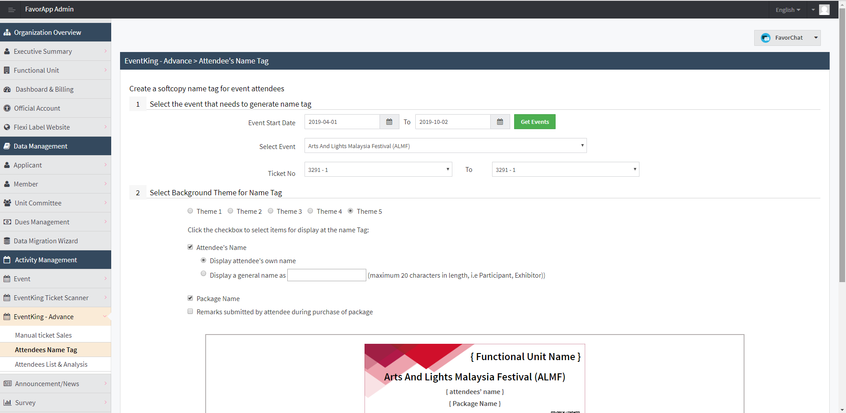Click the Unit Committee group icon
Viewport: 846px width, 413px height.
pyautogui.click(x=8, y=203)
